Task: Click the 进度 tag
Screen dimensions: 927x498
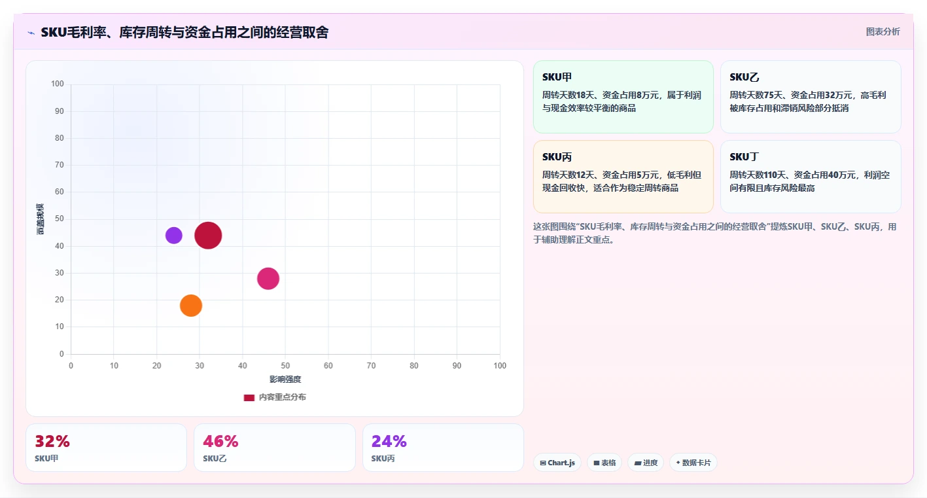Action: (646, 463)
